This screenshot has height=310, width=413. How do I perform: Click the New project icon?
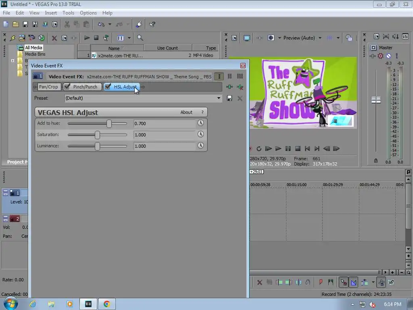tap(6, 24)
